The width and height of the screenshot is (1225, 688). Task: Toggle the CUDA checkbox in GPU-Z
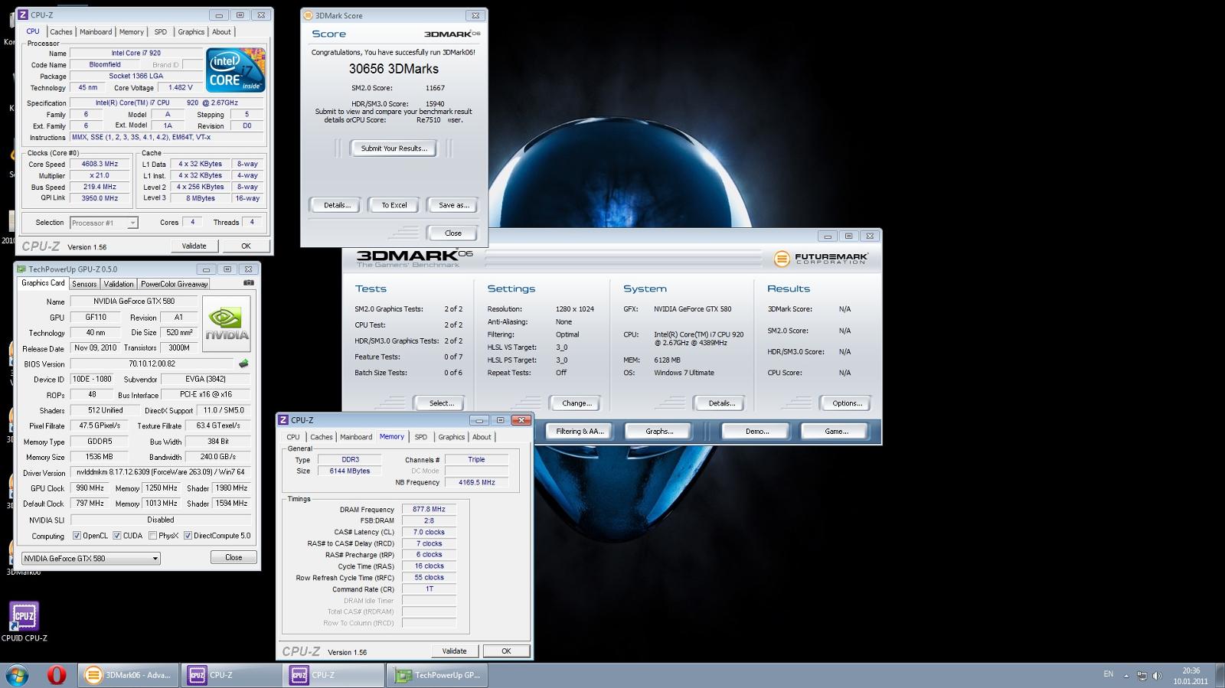117,536
